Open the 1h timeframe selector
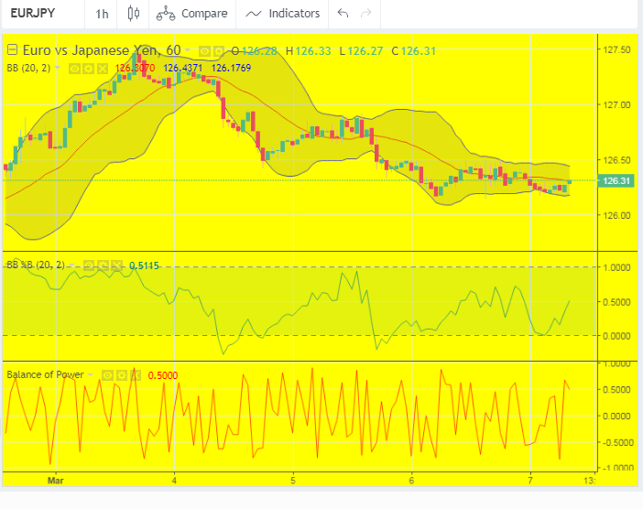The image size is (643, 509). pos(102,14)
